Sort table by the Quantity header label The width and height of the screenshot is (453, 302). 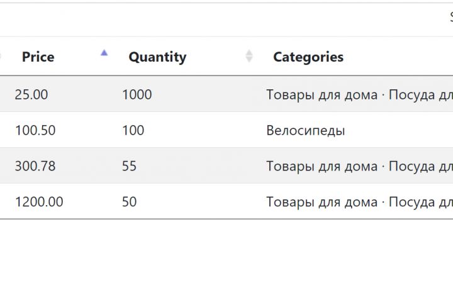pyautogui.click(x=157, y=57)
